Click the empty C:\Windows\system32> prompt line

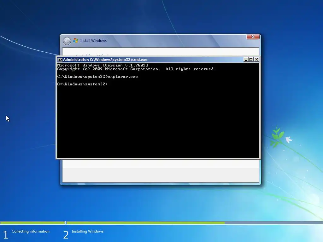pos(82,84)
